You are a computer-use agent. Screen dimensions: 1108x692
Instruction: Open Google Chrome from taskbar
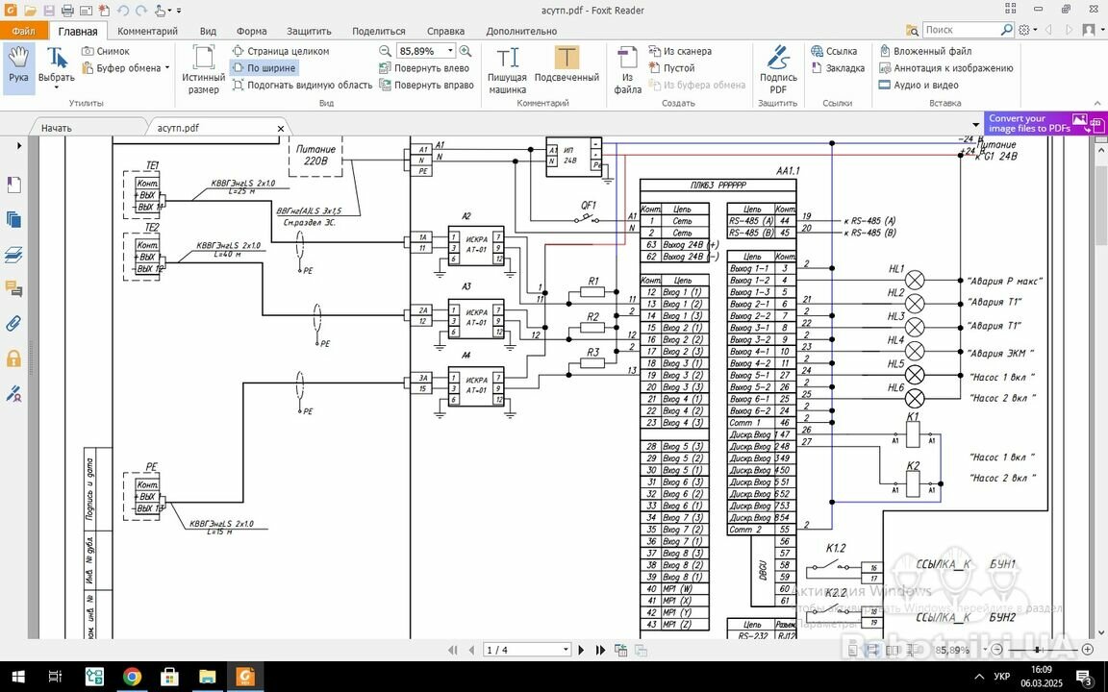click(x=132, y=677)
